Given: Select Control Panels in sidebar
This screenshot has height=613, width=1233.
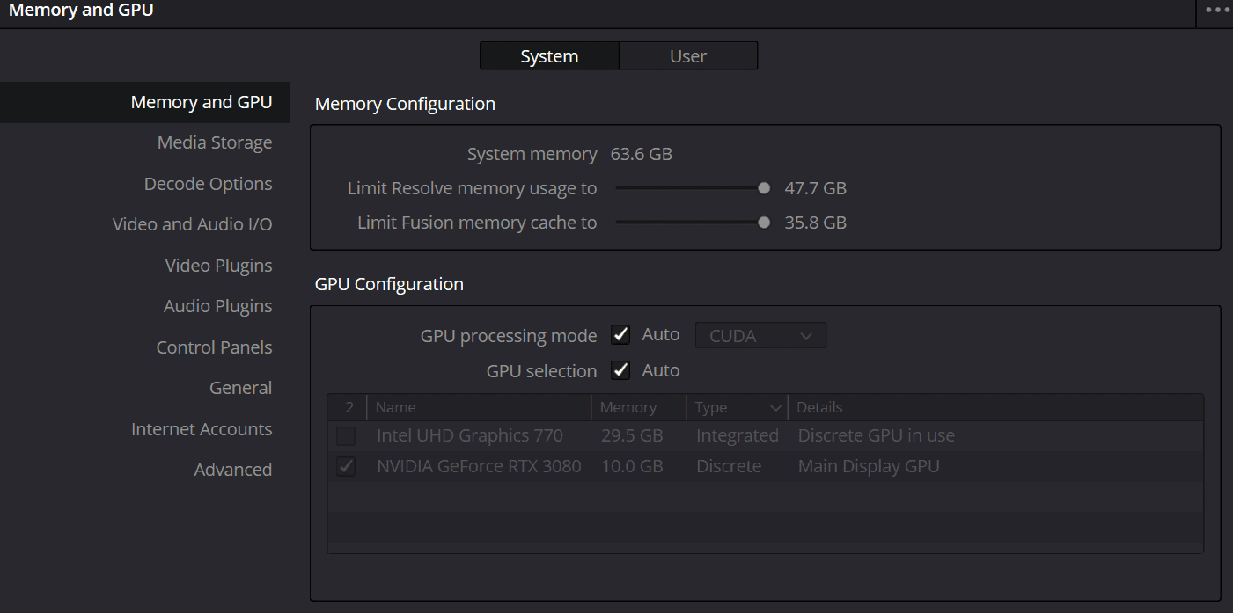Looking at the screenshot, I should [x=215, y=347].
